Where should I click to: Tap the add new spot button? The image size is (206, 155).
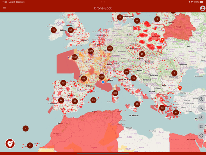10,143
